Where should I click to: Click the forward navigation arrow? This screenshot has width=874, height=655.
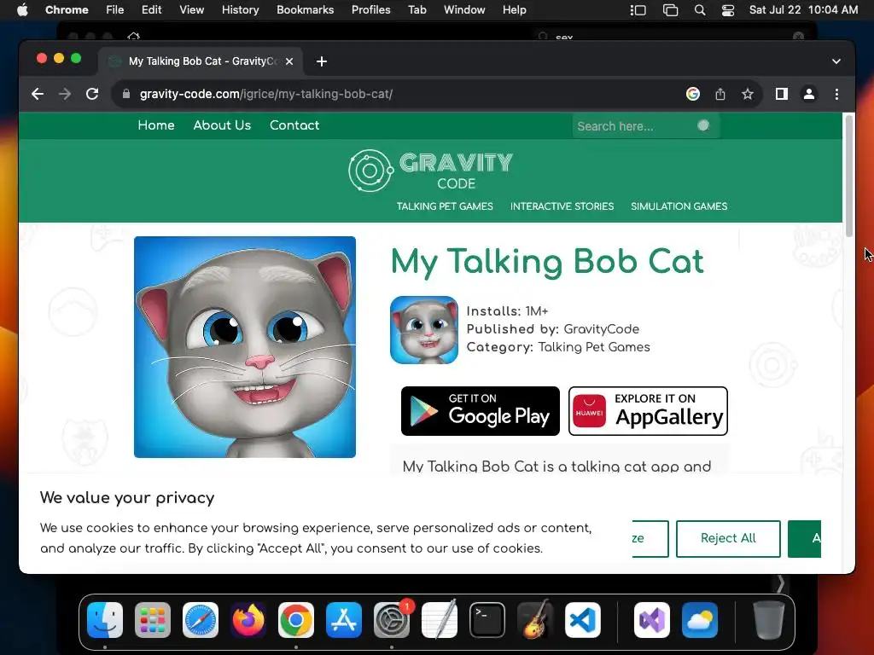point(65,94)
